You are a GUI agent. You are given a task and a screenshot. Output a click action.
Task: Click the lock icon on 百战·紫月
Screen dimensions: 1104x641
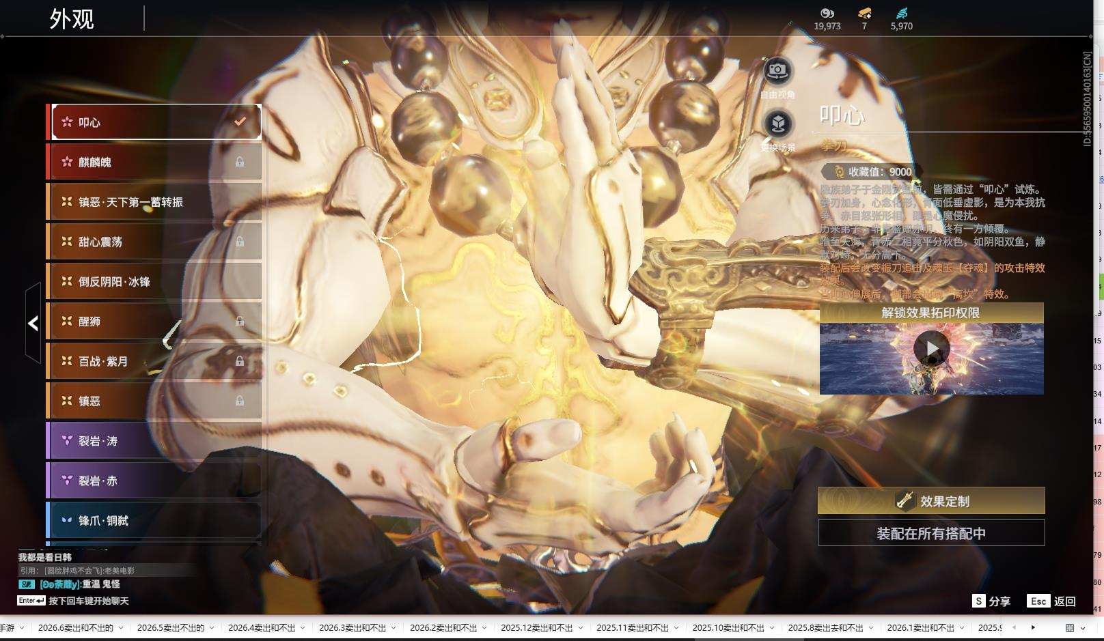pyautogui.click(x=240, y=360)
